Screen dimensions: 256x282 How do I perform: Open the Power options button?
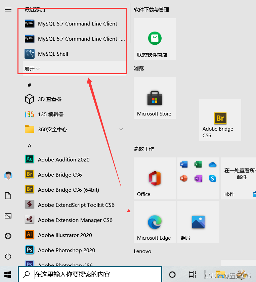click(8, 256)
